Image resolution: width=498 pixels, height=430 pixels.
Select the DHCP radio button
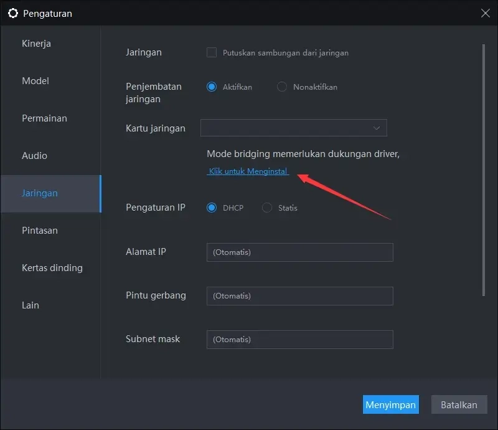pos(212,208)
